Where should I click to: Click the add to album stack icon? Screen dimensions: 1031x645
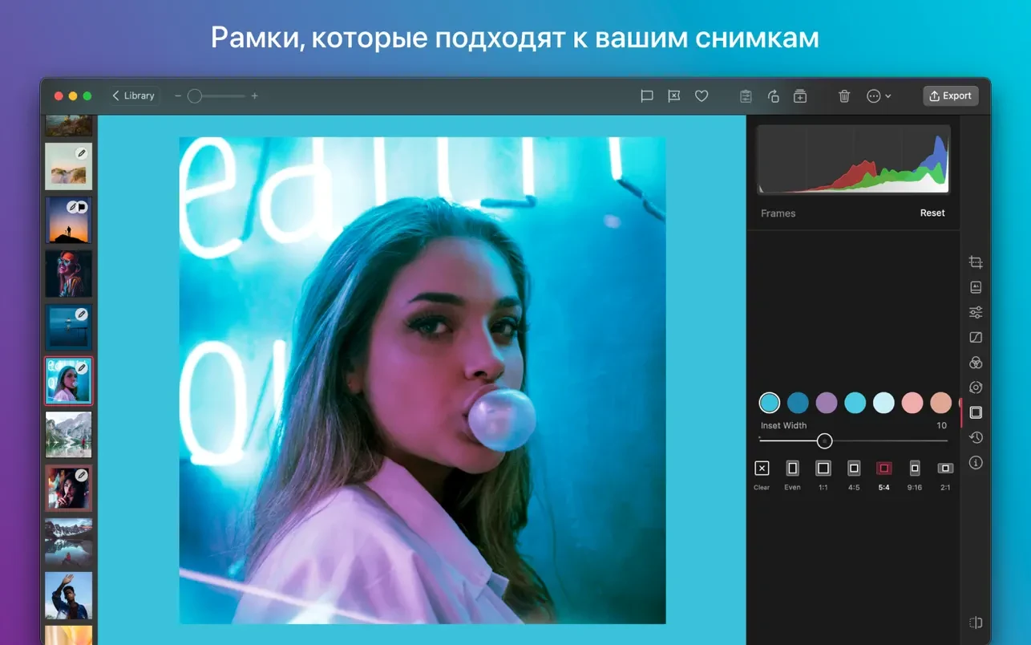pyautogui.click(x=800, y=95)
